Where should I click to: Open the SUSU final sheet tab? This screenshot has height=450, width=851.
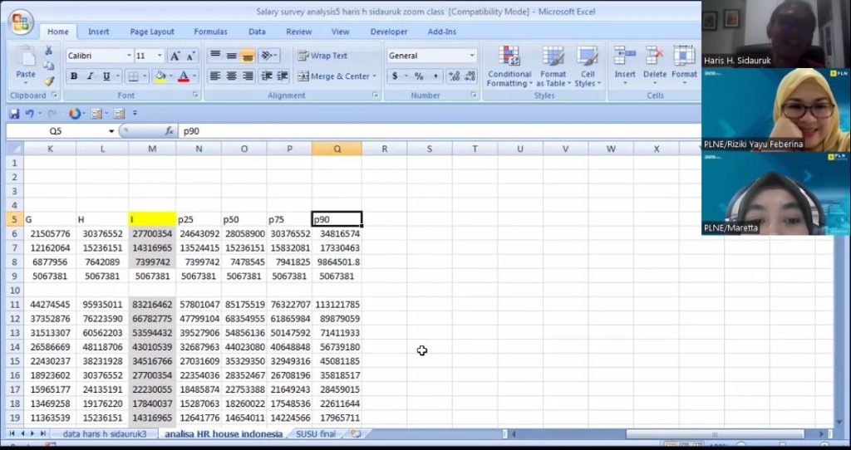316,433
